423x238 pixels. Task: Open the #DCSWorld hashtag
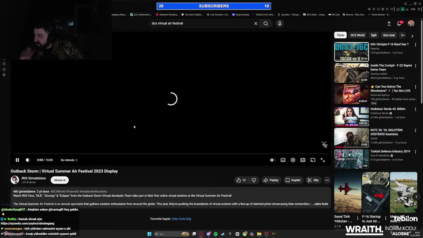pyautogui.click(x=58, y=191)
